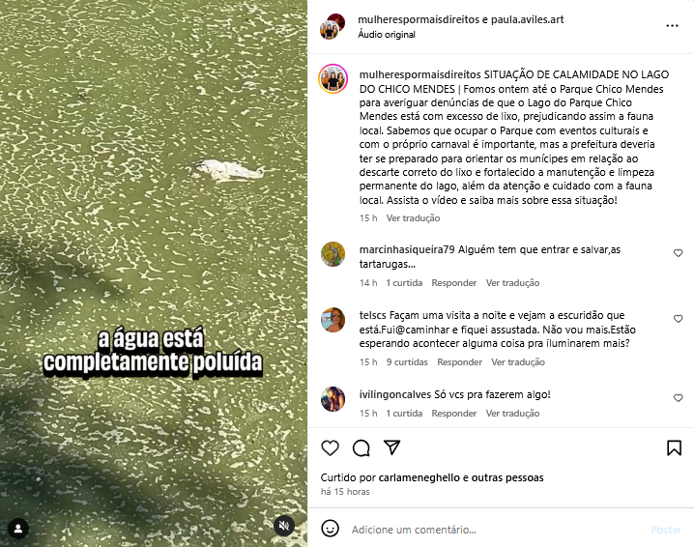Translate the post caption
Screen dimensions: 694x547
413,217
